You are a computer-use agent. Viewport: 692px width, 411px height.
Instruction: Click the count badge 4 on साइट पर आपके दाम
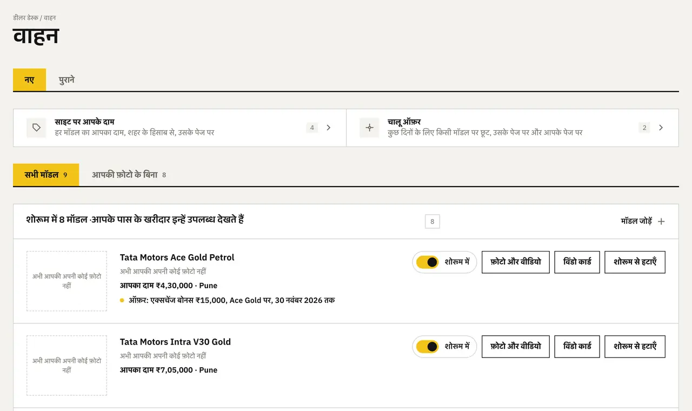[312, 128]
